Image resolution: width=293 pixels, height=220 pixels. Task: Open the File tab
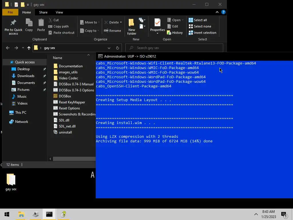pyautogui.click(x=10, y=12)
